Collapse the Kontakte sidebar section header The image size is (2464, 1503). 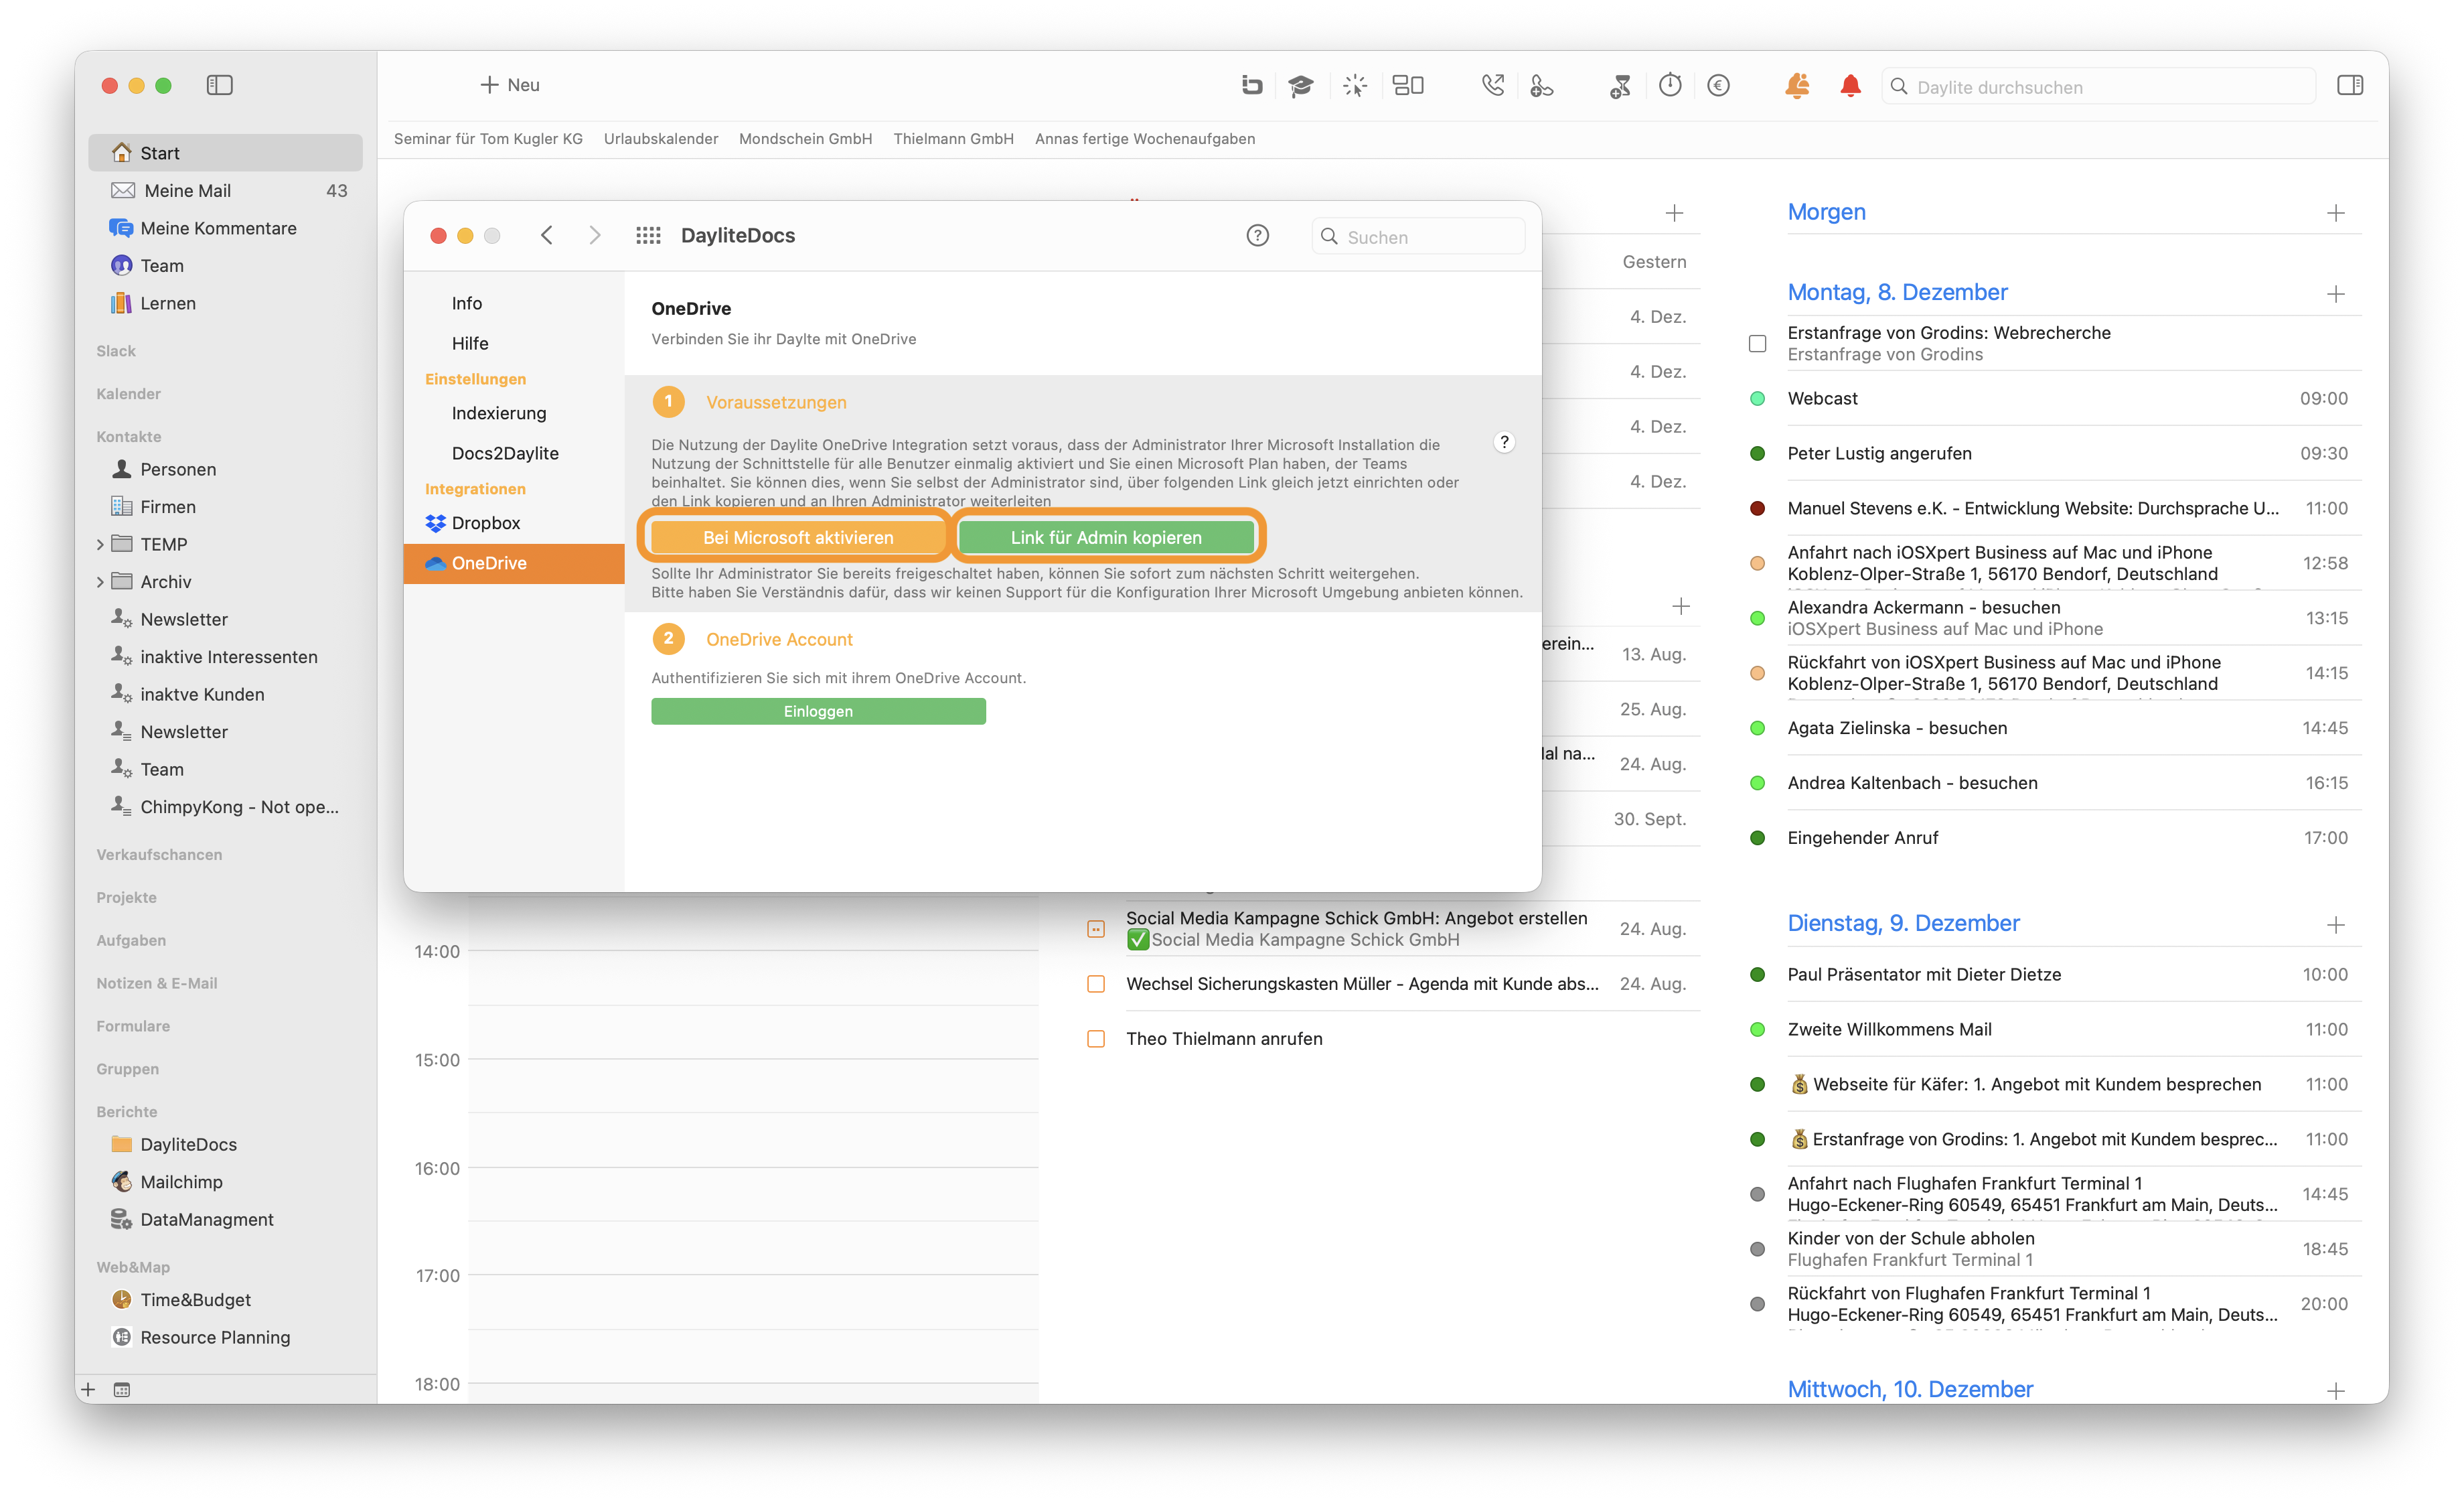coord(128,436)
